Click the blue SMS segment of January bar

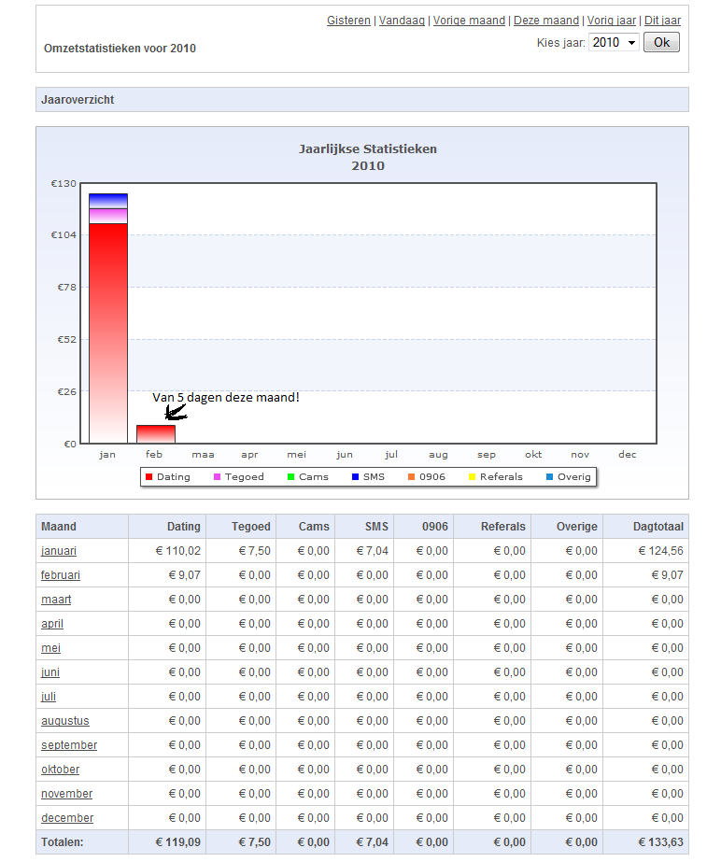tap(108, 201)
